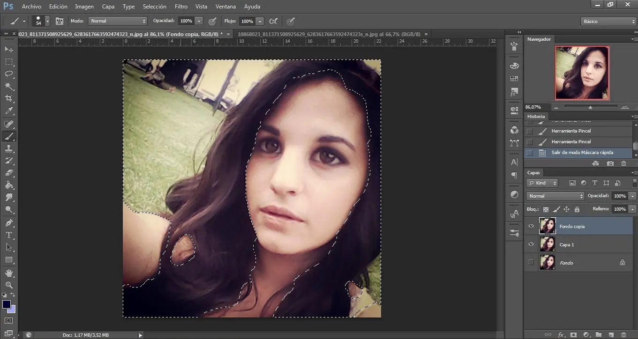
Task: Switch to the 66,7% document tab
Action: click(x=329, y=34)
